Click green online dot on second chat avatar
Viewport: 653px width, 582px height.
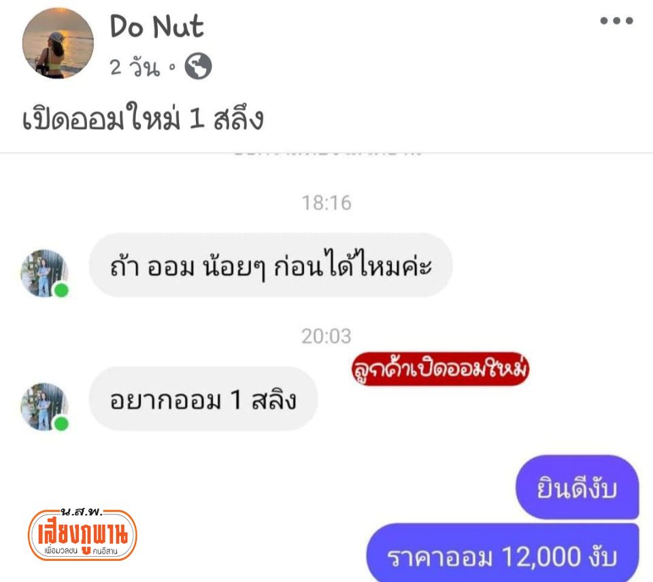pyautogui.click(x=62, y=424)
